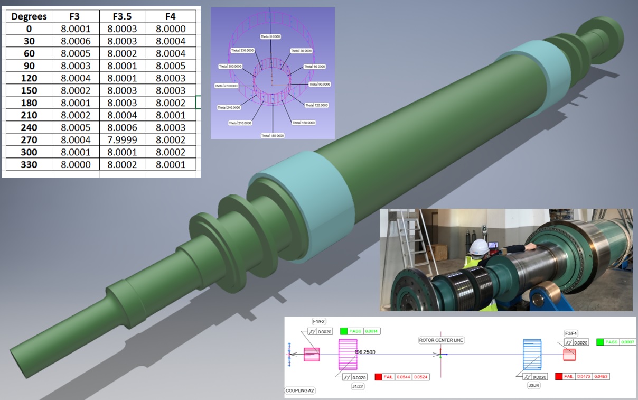Click the Theta 180.0000 callout
638x400 pixels.
[273, 135]
